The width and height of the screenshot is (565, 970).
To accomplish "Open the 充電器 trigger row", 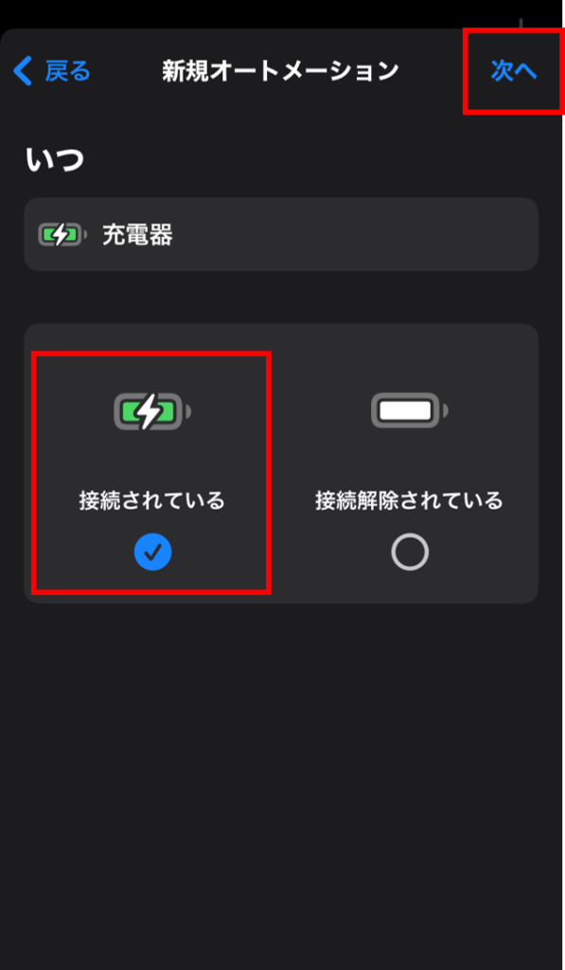I will click(x=281, y=234).
